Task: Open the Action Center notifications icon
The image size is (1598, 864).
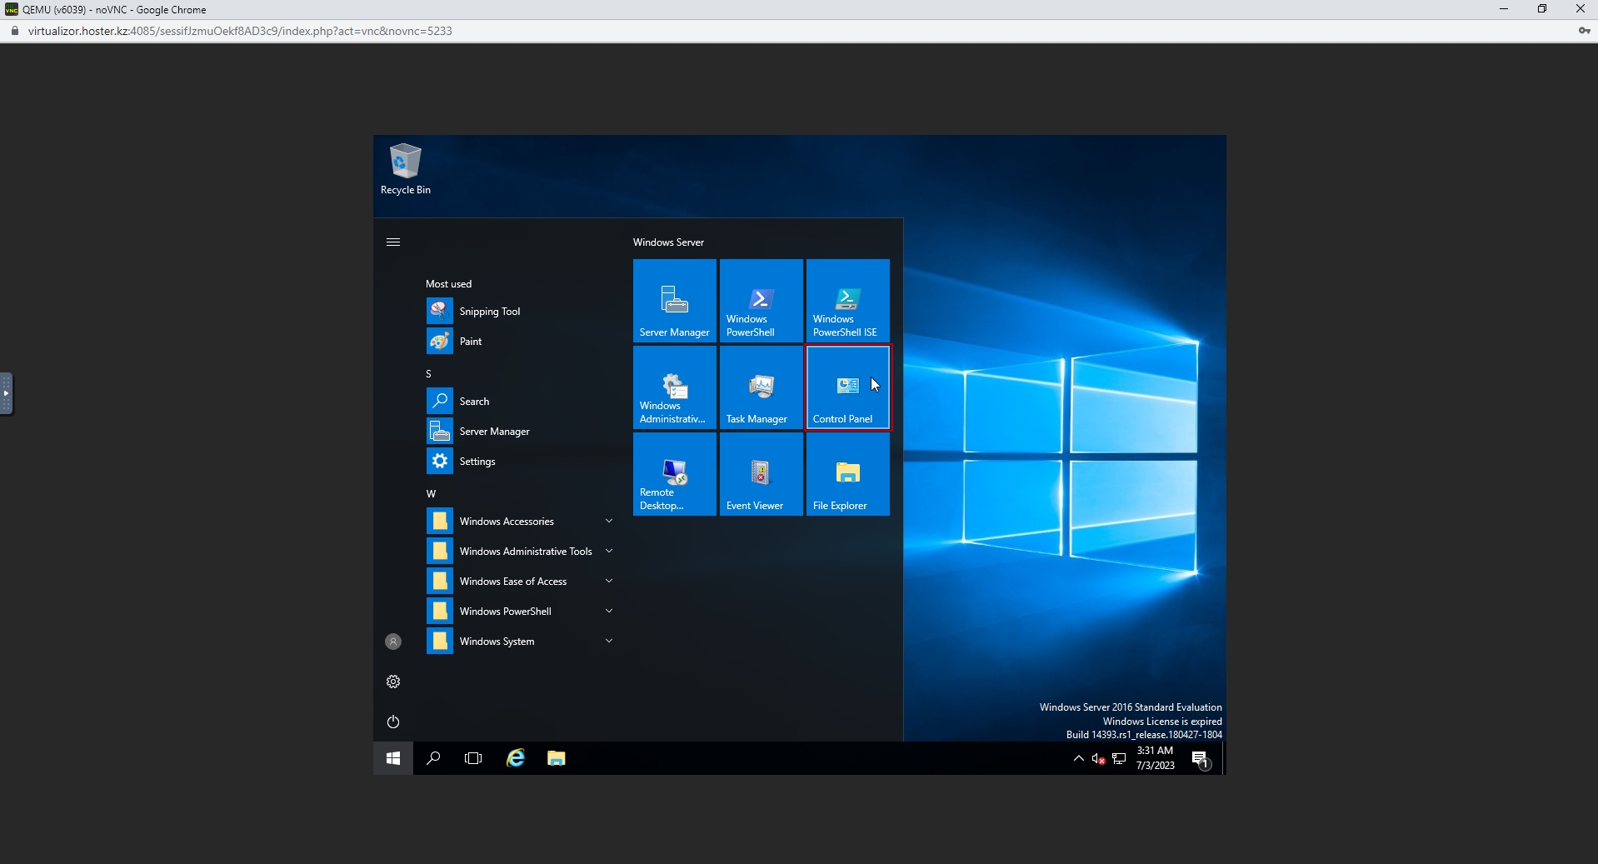Action: coord(1201,758)
